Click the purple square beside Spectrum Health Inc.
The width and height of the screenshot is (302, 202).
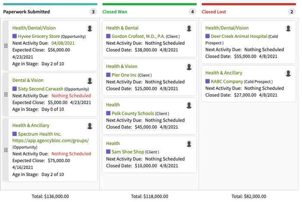tap(14, 134)
